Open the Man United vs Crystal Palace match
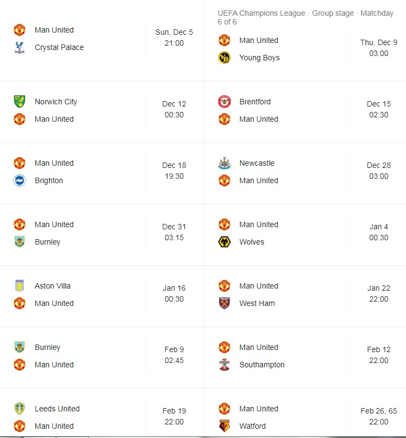The height and width of the screenshot is (438, 406). pyautogui.click(x=102, y=39)
